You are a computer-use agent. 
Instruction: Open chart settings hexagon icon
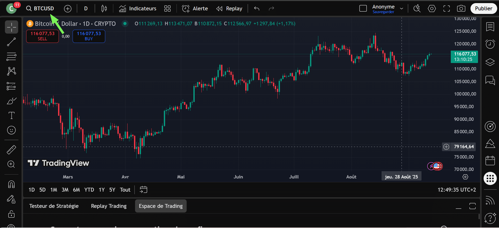[432, 9]
